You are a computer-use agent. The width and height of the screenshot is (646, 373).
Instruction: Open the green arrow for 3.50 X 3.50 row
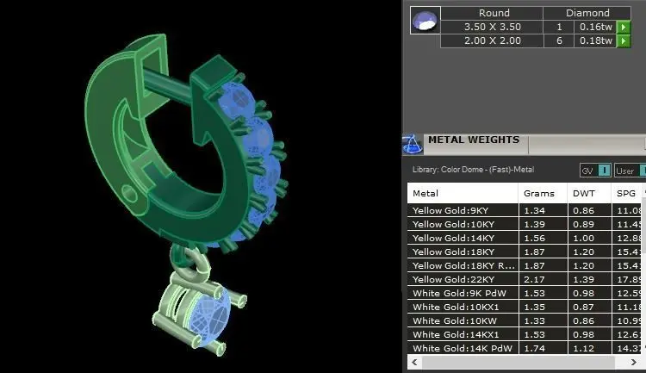[x=624, y=27]
